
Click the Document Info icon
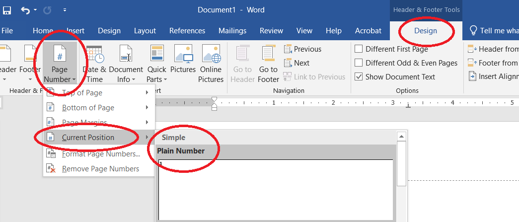(126, 54)
